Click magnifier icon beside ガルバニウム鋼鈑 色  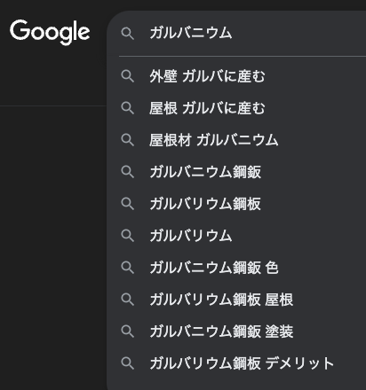pyautogui.click(x=128, y=268)
